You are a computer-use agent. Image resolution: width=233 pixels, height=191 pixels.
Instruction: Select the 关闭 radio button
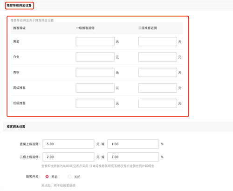point(70,177)
